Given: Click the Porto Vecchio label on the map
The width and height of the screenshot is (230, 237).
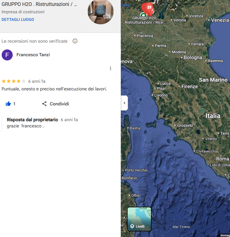Looking at the screenshot, I should click(x=136, y=170).
